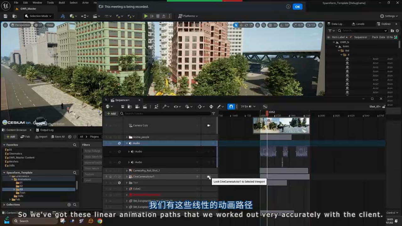
Task: Open the 24 fps frame rate dropdown
Action: point(247,106)
